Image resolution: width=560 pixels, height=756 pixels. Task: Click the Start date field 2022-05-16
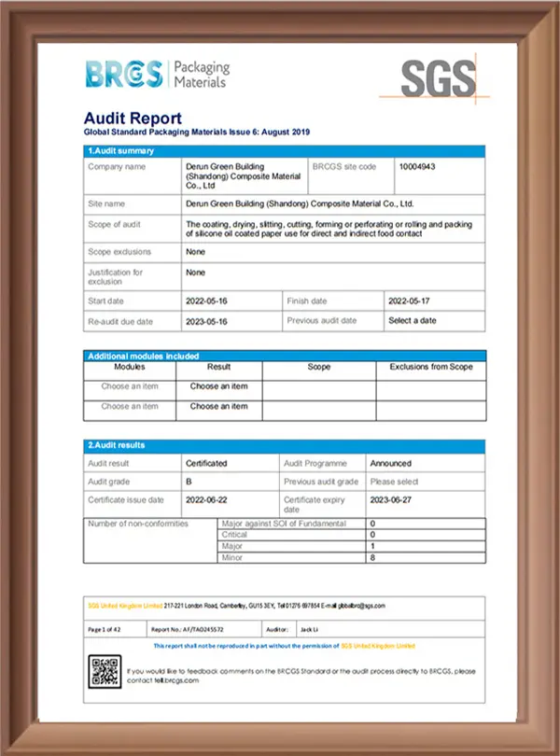(206, 301)
